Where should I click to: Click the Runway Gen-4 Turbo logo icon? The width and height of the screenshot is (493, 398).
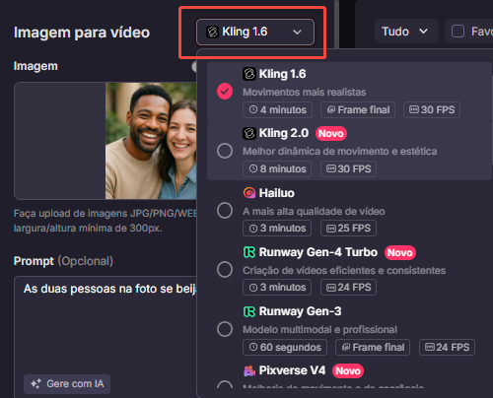pyautogui.click(x=249, y=252)
